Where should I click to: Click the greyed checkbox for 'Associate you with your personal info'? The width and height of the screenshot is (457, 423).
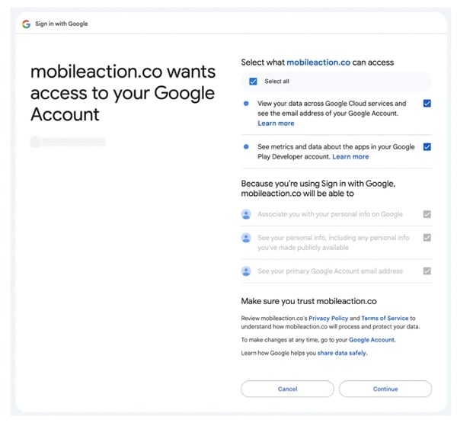pyautogui.click(x=427, y=214)
